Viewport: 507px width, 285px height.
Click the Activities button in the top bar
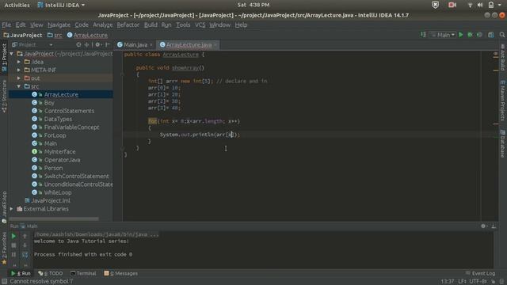click(x=17, y=5)
